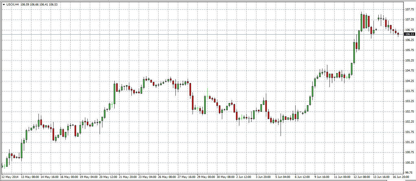The width and height of the screenshot is (416, 181).
Task: Click the 30 May 08:00 time label
Action: [226, 177]
